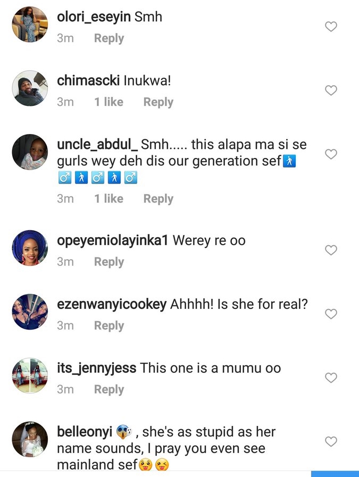
Task: Open the username link ezenwanyicookey
Action: click(x=112, y=305)
